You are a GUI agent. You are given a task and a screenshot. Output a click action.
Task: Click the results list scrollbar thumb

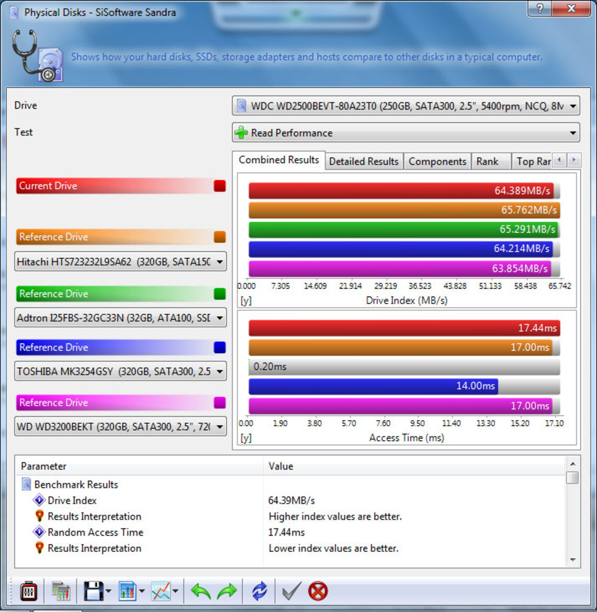pyautogui.click(x=573, y=478)
